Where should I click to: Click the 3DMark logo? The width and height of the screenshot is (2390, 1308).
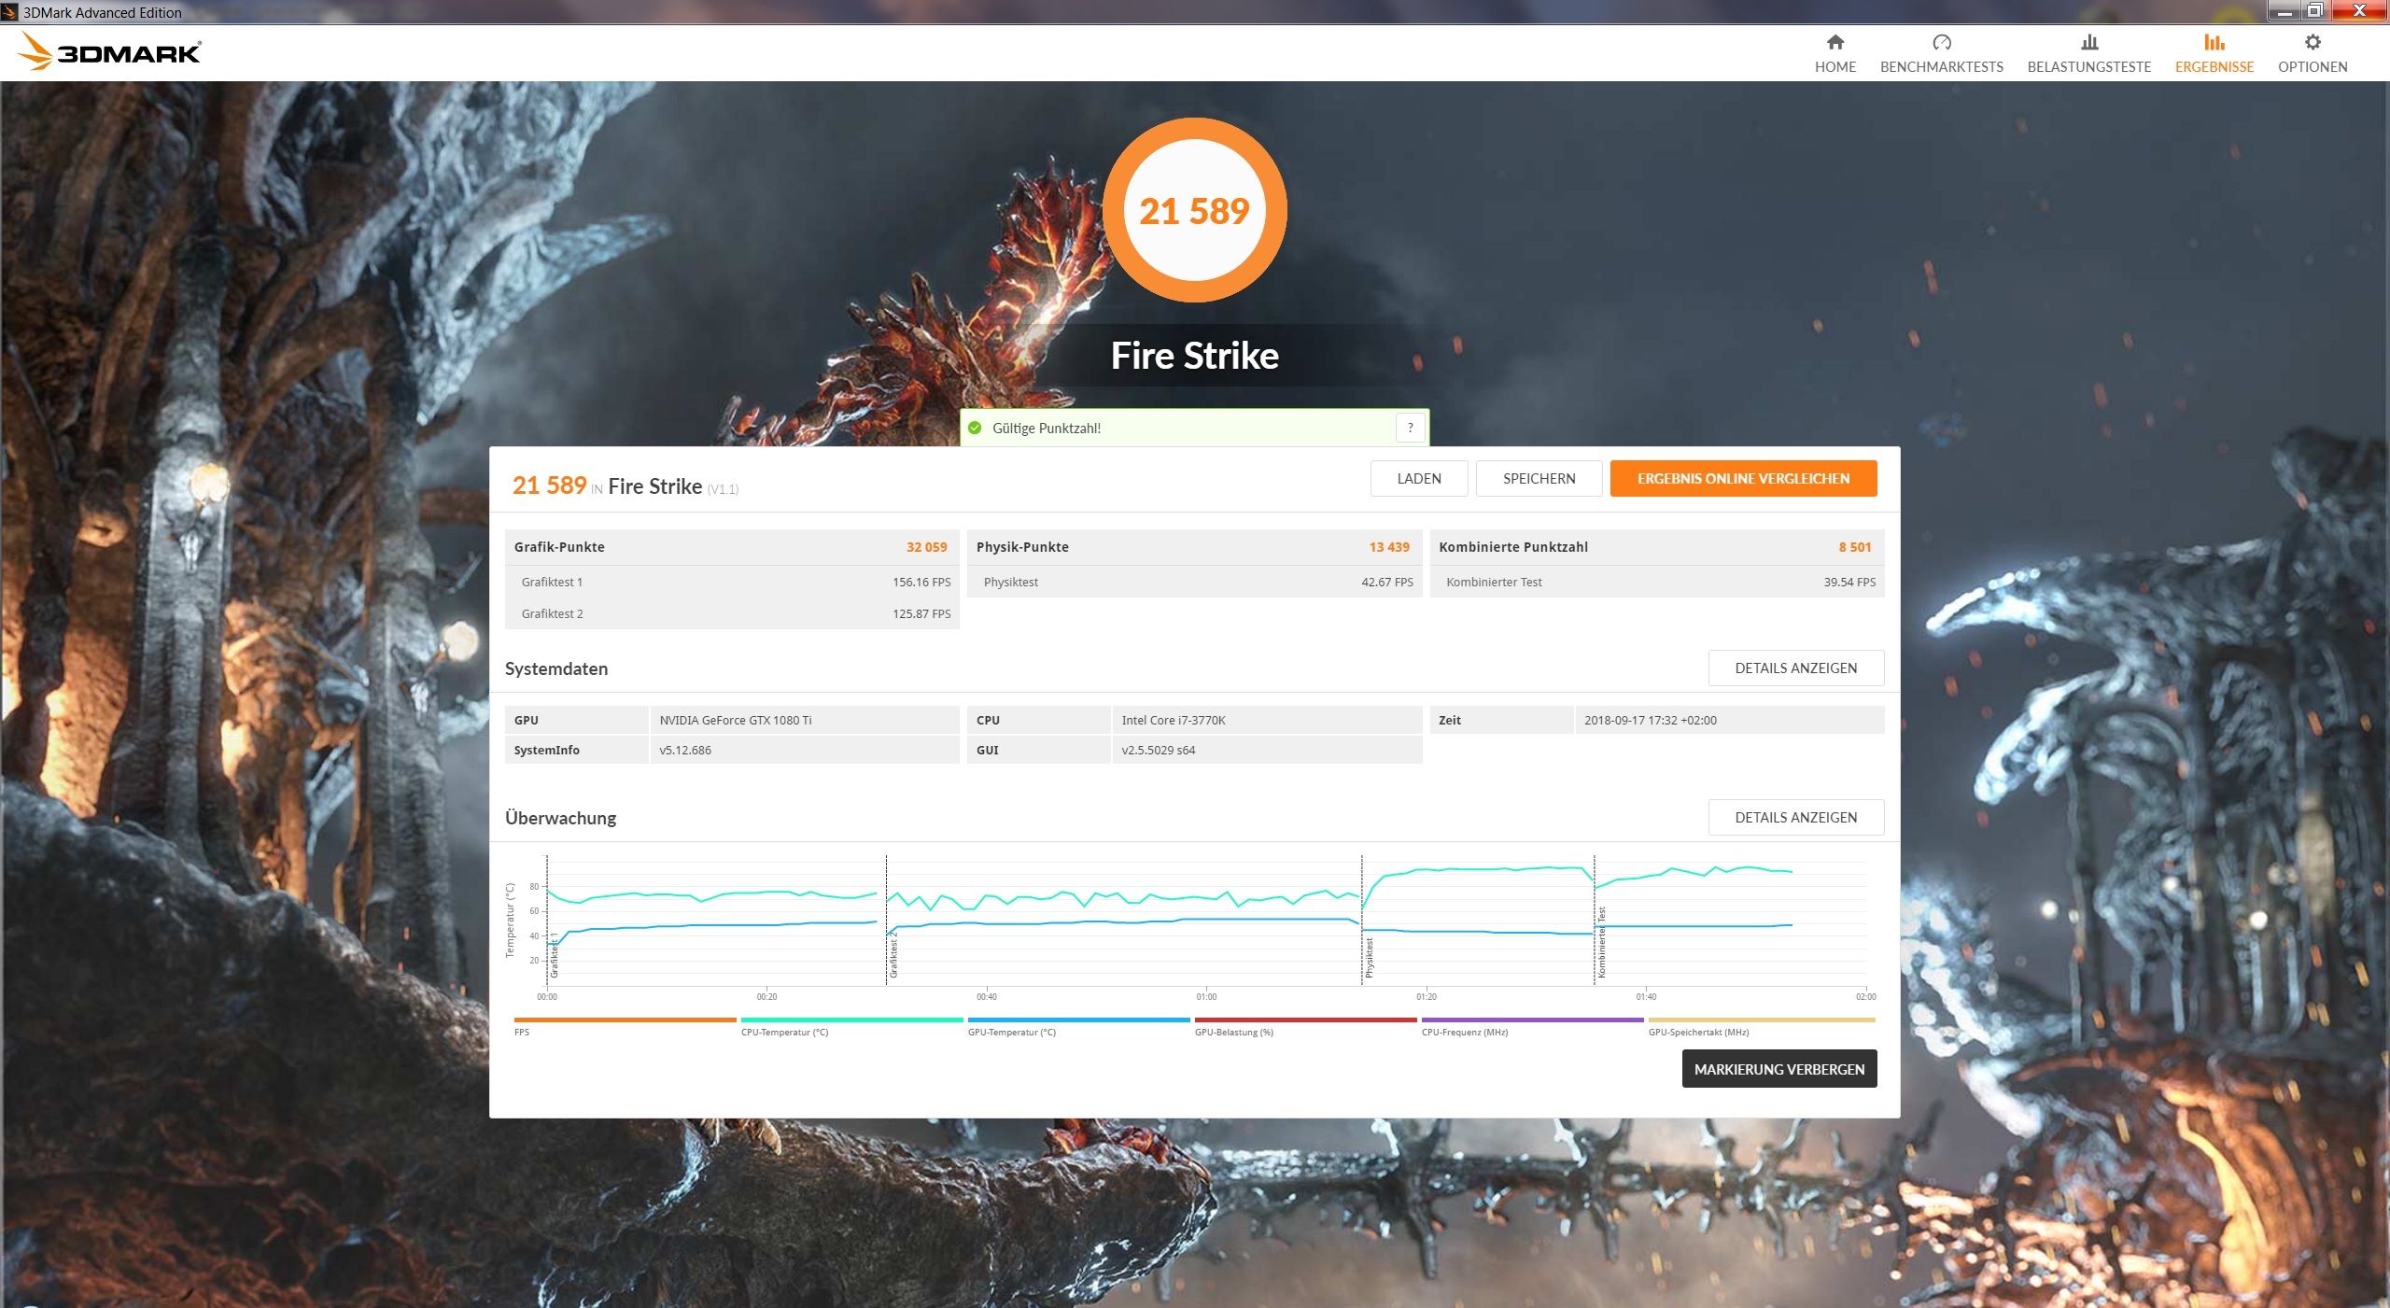coord(110,51)
